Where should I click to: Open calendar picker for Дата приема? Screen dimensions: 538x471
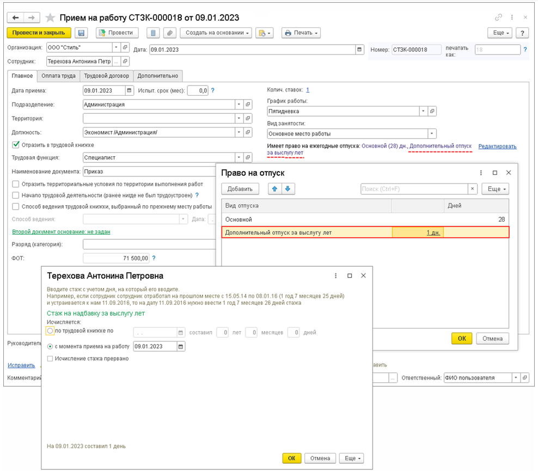129,90
